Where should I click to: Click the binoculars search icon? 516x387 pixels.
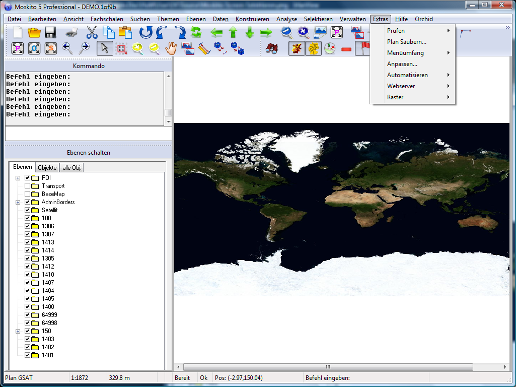(272, 49)
